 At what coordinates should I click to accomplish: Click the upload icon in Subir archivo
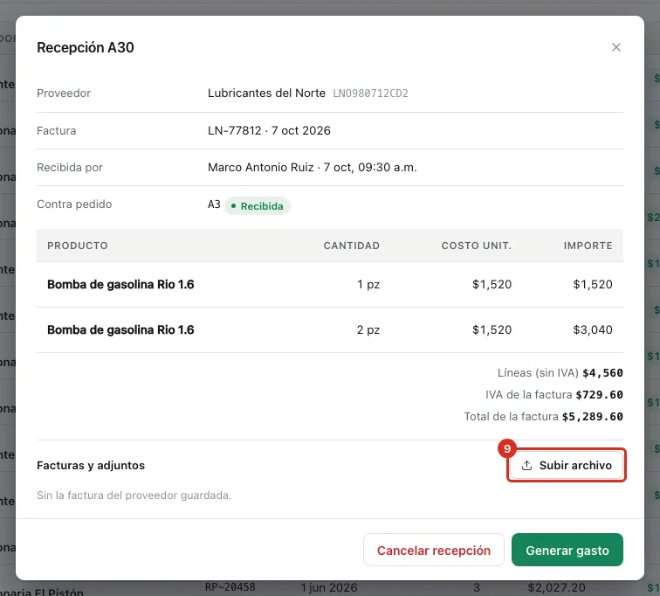point(526,466)
